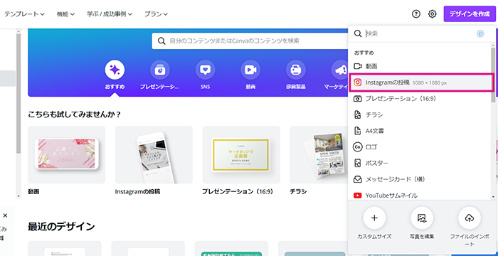Click the デザインを作成 button
The height and width of the screenshot is (256, 498).
click(470, 14)
